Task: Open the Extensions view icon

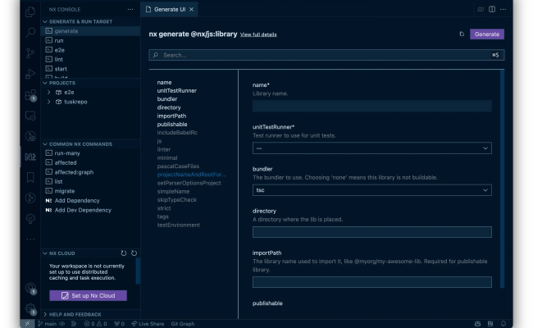Action: 30,95
